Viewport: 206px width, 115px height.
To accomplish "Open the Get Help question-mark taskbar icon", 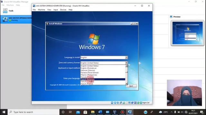I will coord(145,112).
